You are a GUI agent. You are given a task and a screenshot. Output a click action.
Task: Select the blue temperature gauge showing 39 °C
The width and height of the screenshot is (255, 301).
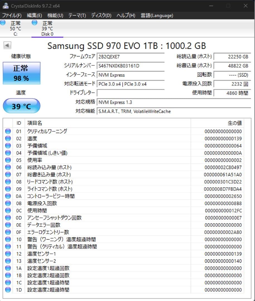tap(21, 106)
